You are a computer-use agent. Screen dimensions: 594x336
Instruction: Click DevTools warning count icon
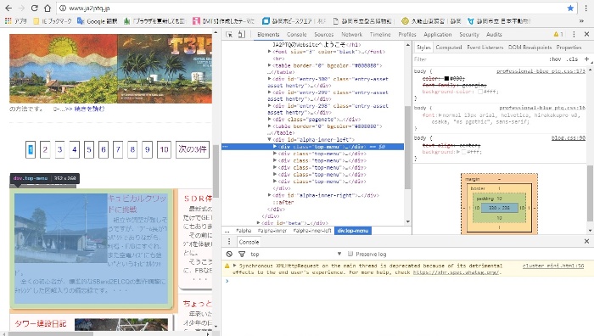pos(558,35)
